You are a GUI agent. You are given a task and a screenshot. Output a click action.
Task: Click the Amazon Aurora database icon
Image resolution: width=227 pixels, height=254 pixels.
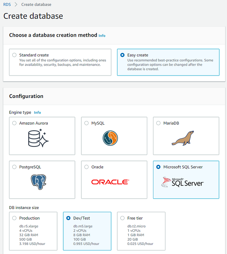(38, 138)
